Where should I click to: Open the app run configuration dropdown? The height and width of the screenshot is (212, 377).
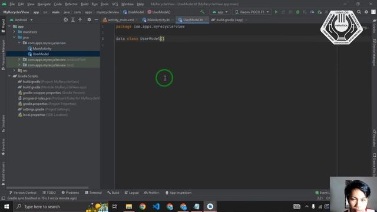pos(220,12)
